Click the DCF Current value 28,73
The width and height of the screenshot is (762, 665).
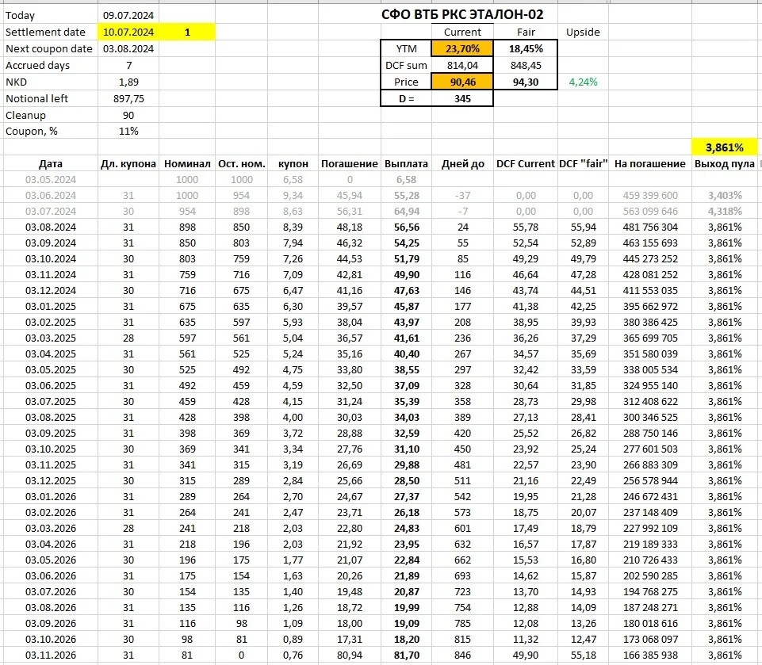526,401
